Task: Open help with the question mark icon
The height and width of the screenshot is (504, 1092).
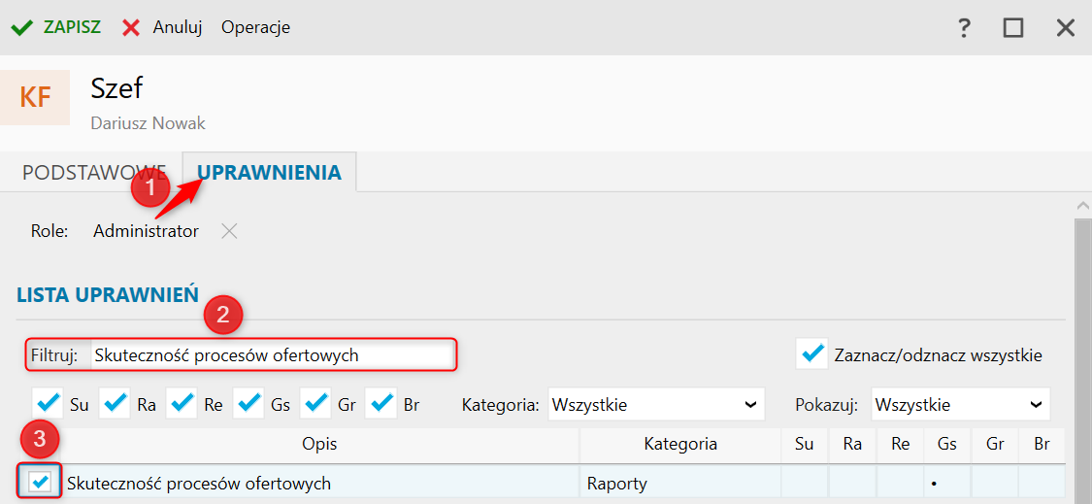Action: [x=964, y=27]
